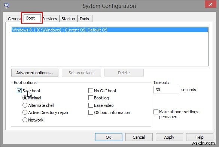
Task: Open the Services tab
Action: coord(50,19)
